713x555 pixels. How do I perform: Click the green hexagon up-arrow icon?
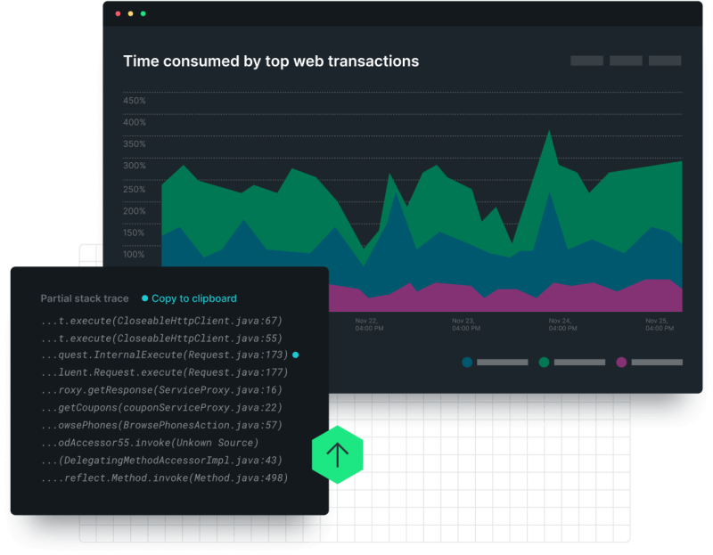coord(338,455)
